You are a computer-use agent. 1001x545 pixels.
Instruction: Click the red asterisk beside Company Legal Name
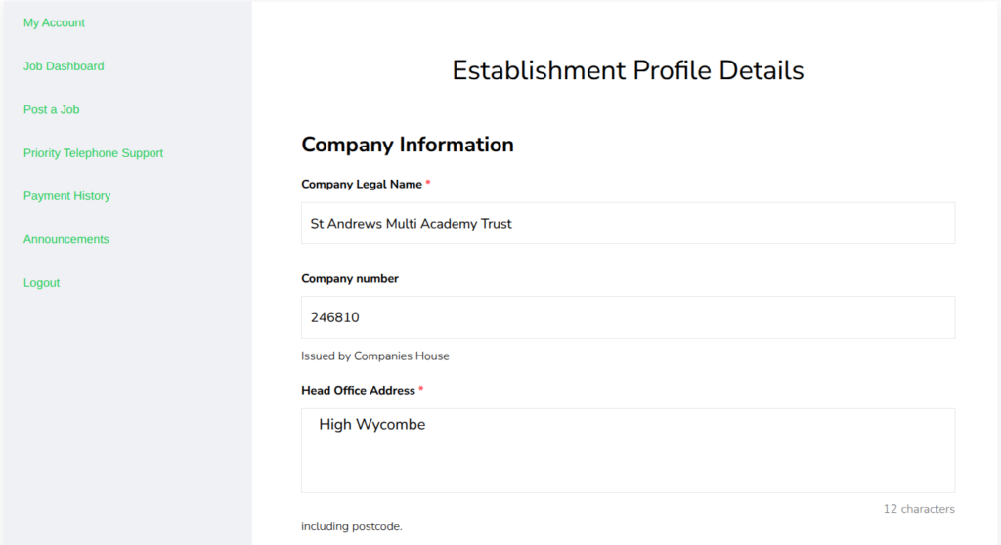click(x=428, y=184)
